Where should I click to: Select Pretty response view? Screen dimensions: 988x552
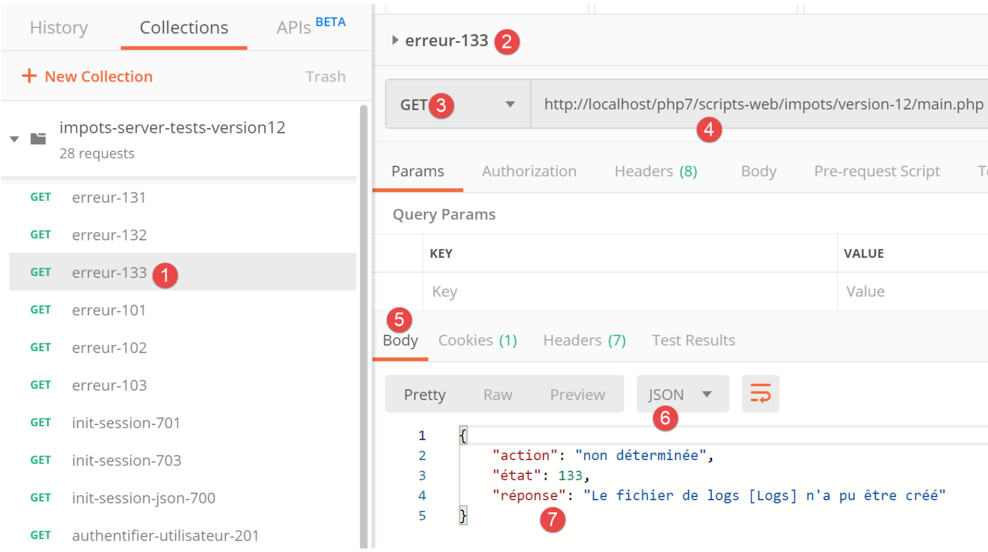click(x=425, y=395)
